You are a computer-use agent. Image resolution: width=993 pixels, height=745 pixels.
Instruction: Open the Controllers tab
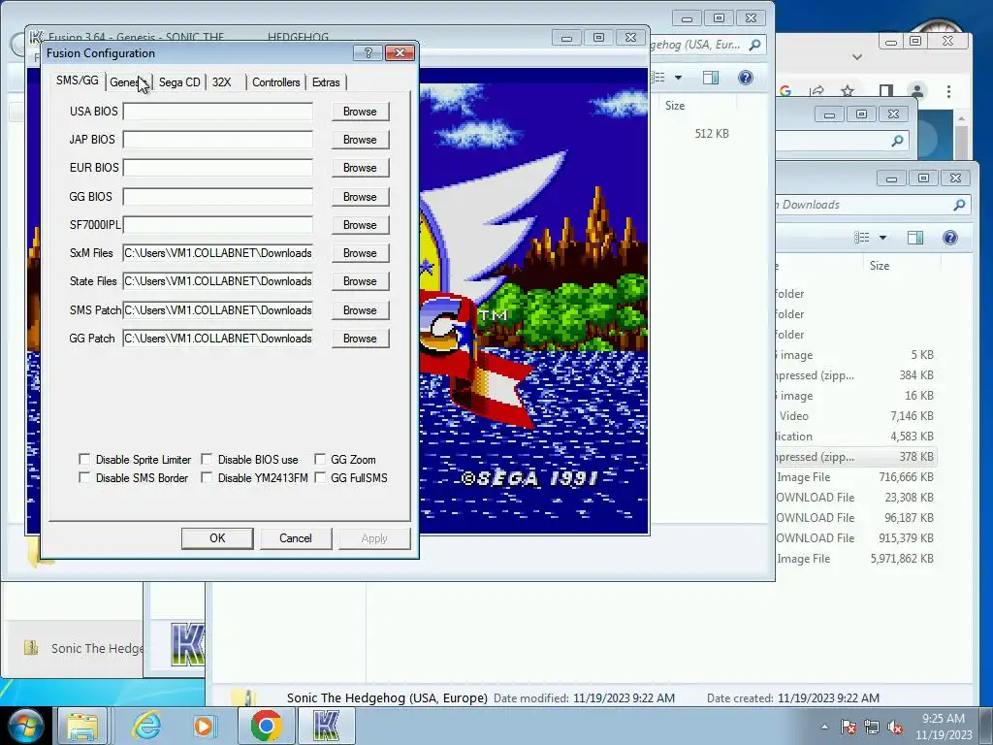275,82
